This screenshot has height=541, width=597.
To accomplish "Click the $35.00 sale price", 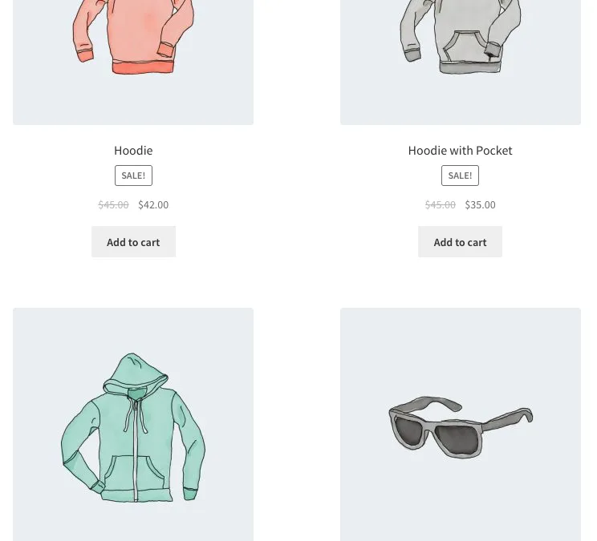I will click(x=480, y=205).
